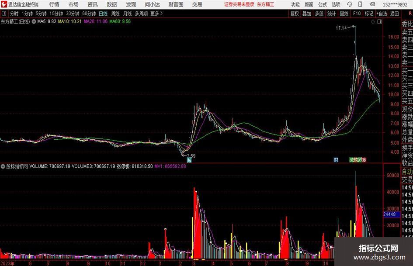The height and width of the screenshot is (266, 413).
Task: Toggle the left sidebar panel icon
Action: 4,14
